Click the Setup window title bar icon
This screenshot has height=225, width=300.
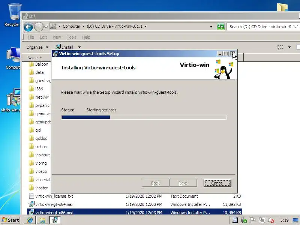[55, 54]
